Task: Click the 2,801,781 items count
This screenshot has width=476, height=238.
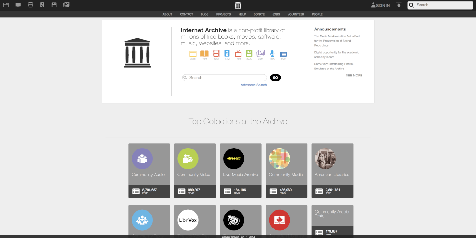Action: point(333,190)
